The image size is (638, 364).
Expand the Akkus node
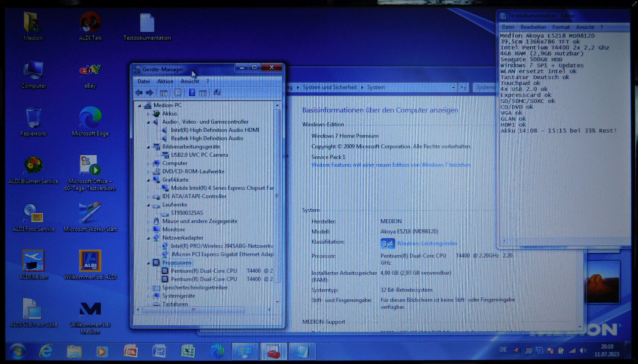[148, 114]
